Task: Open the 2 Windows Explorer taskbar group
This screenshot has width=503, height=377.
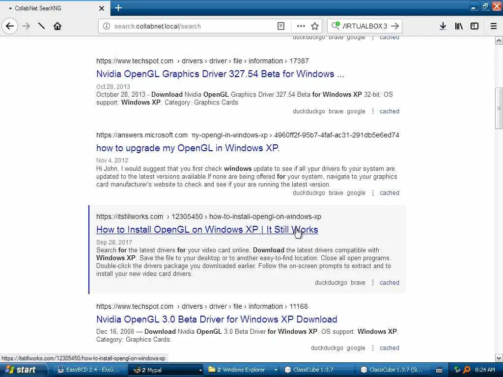Action: coord(242,370)
